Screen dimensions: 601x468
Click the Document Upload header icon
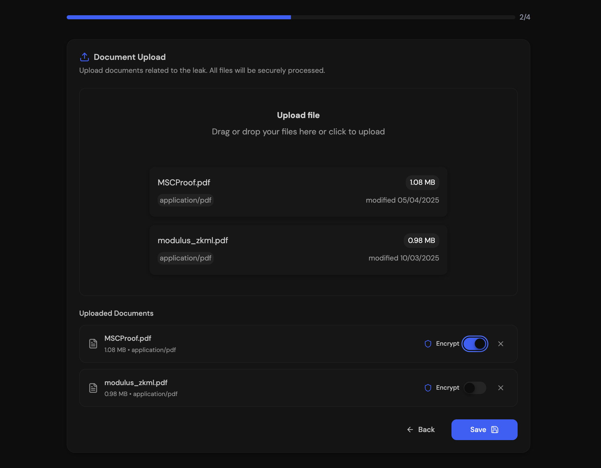tap(84, 57)
